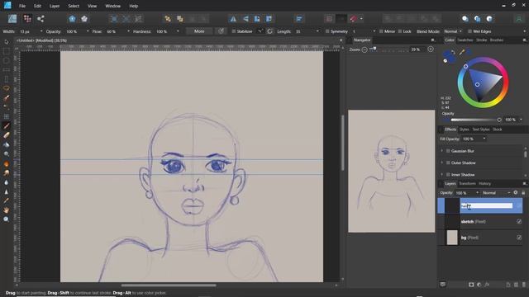Click the blue Auto Levels pentagon icon
Screen dimensions: 529x297
[72, 19]
